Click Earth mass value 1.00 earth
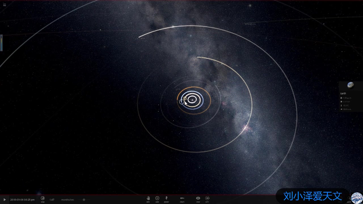Viewport: 363px width, 204px height. coord(347,98)
